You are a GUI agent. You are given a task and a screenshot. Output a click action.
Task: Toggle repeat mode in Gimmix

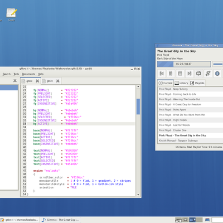coord(198,74)
